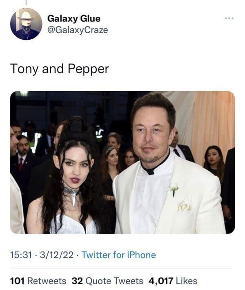View the 4,017 Likes list
Screen dimensions: 245x290
coord(173,281)
